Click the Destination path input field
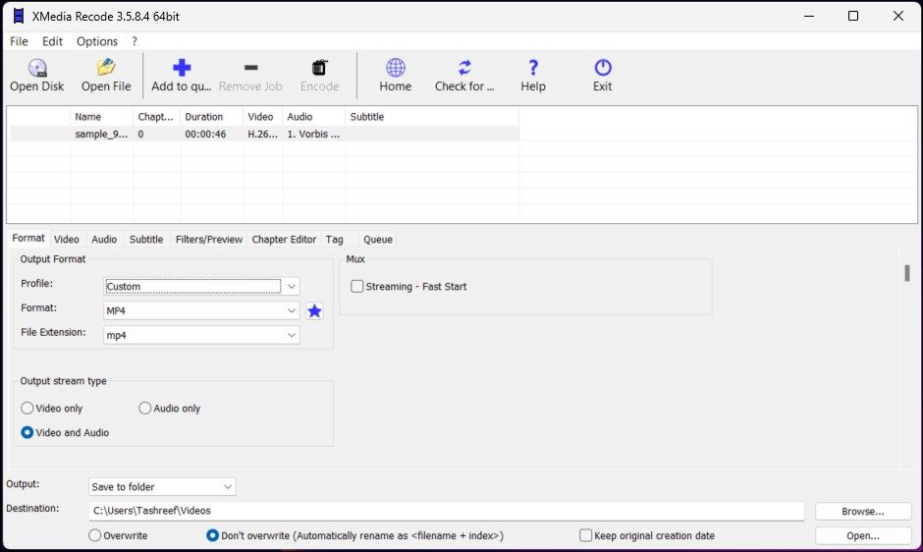Image resolution: width=923 pixels, height=552 pixels. click(x=446, y=511)
